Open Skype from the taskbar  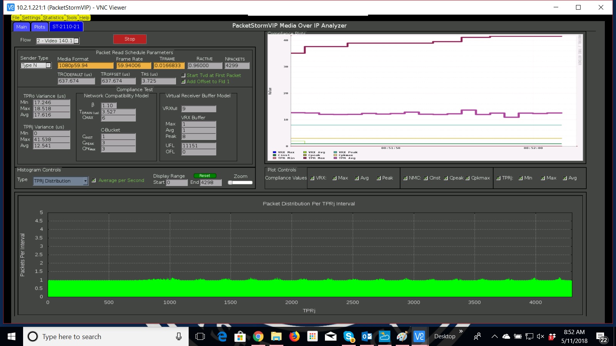point(349,337)
